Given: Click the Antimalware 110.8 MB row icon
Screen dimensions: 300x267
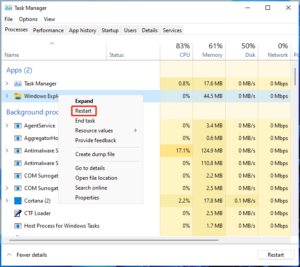Looking at the screenshot, I should click(18, 163).
